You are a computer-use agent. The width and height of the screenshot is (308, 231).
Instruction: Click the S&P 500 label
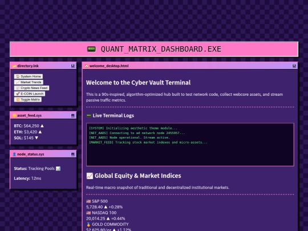point(100,201)
